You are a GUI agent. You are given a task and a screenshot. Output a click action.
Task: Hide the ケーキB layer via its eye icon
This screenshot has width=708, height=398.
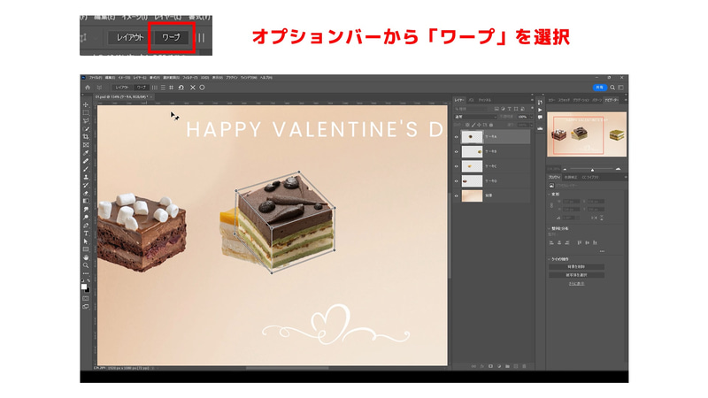point(456,151)
